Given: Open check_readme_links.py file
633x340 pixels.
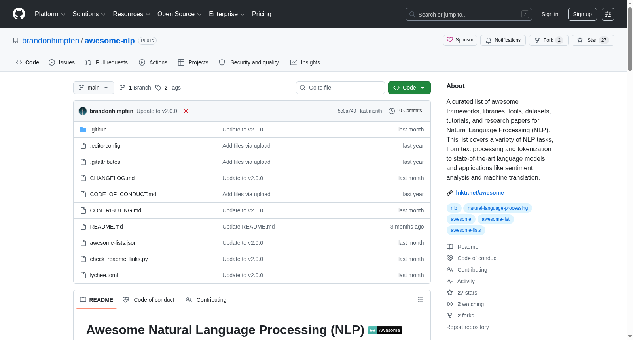Looking at the screenshot, I should (x=119, y=259).
